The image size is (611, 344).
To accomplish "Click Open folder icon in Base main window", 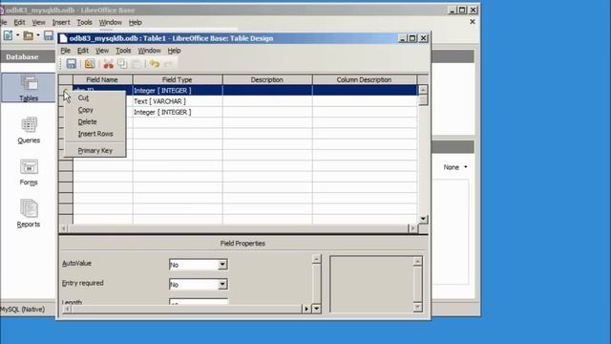I will pos(28,35).
